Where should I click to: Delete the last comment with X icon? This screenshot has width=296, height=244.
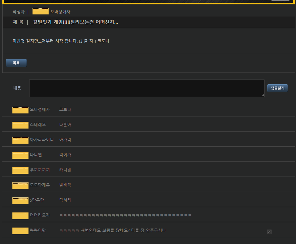click(x=269, y=232)
